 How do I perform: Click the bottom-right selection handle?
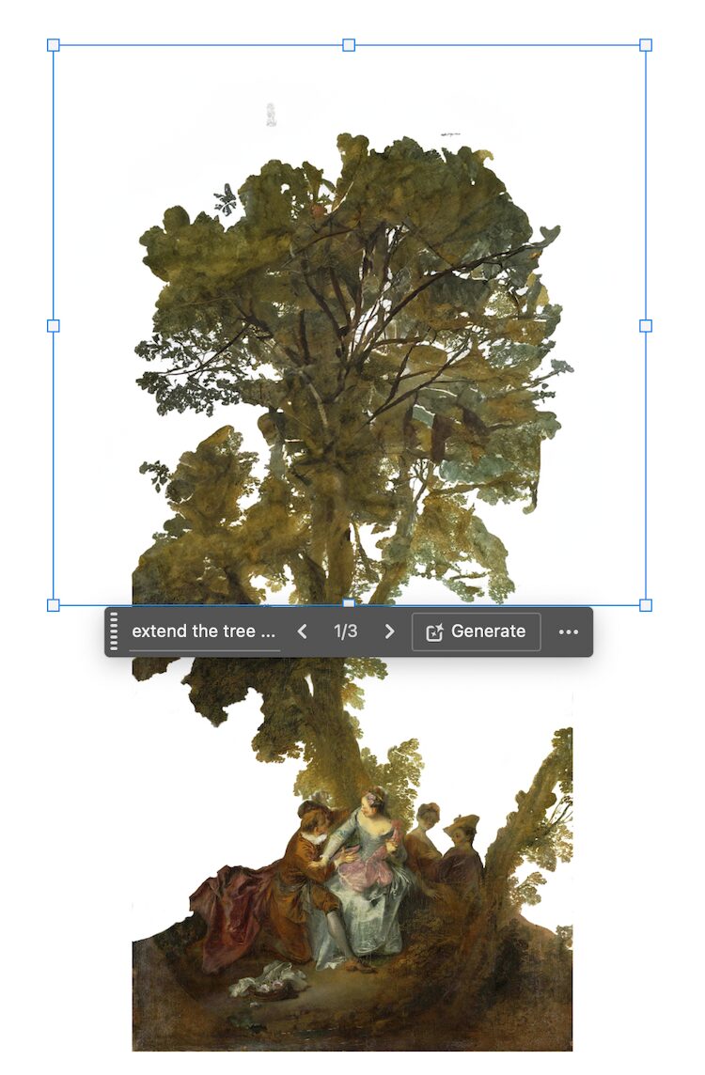[x=646, y=605]
